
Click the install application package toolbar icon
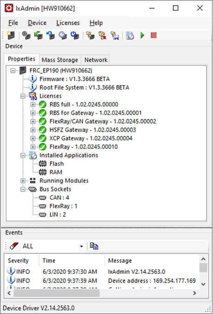130,36
